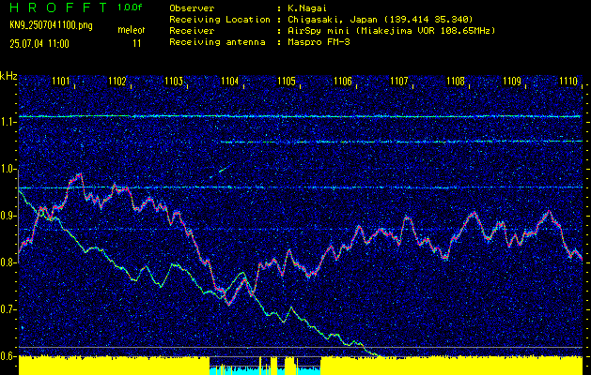Click the 1104 time marker
Viewport: 591px width, 375px height.
click(x=230, y=81)
